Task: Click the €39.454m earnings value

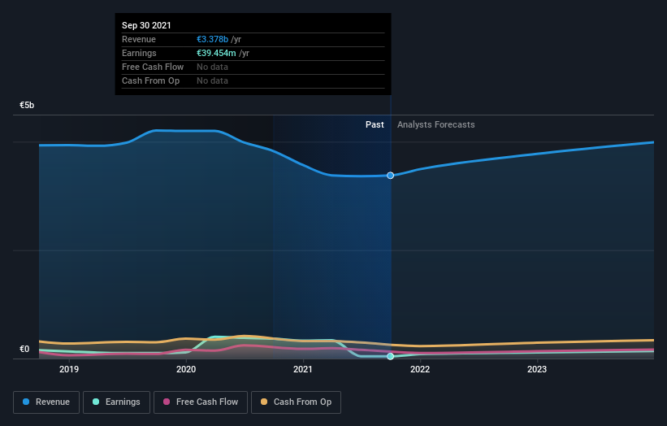Action: (216, 53)
